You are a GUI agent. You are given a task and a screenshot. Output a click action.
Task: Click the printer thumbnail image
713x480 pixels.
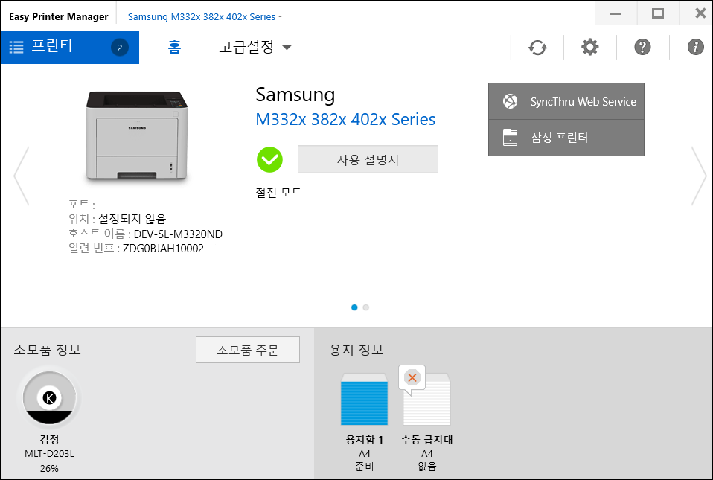(x=135, y=137)
